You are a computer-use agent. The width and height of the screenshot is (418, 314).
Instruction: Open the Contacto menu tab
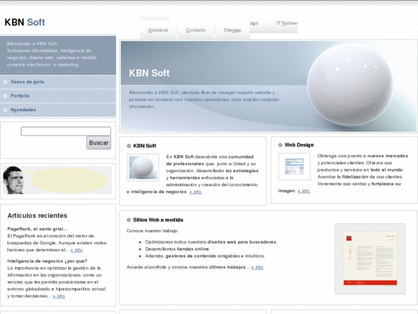(195, 30)
